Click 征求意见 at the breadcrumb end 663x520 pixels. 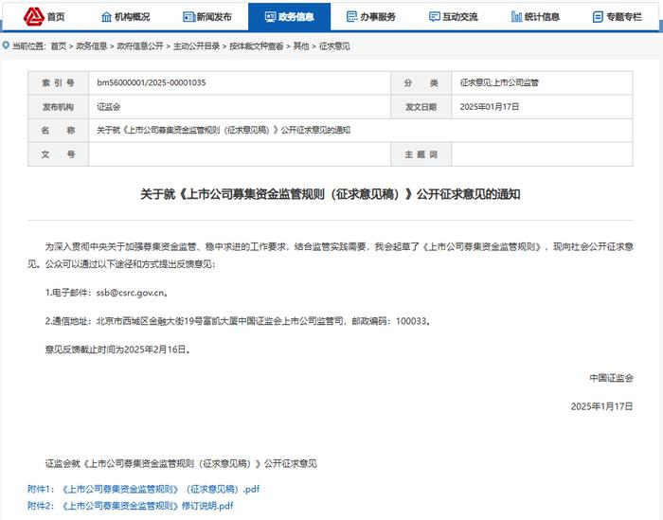(334, 46)
